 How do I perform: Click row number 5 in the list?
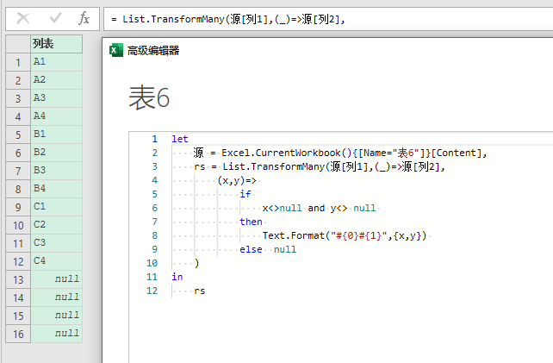[18, 135]
